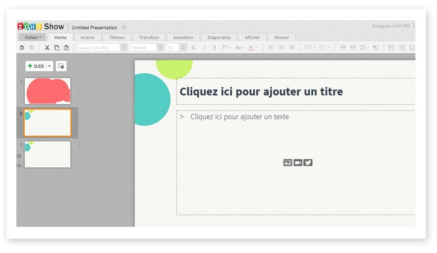This screenshot has height=253, width=437.
Task: Align text right
Action: tap(292, 48)
